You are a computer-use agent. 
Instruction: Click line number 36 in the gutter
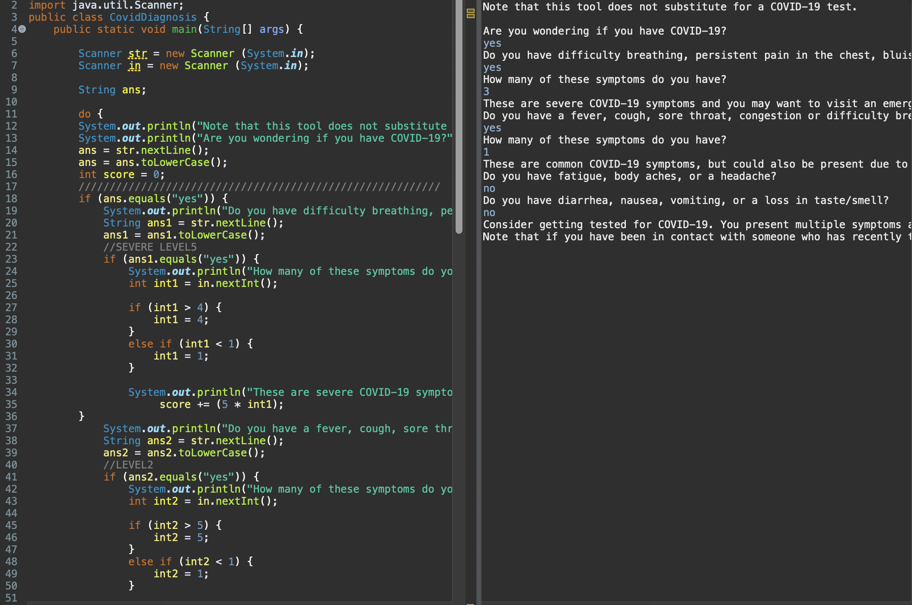pos(11,417)
